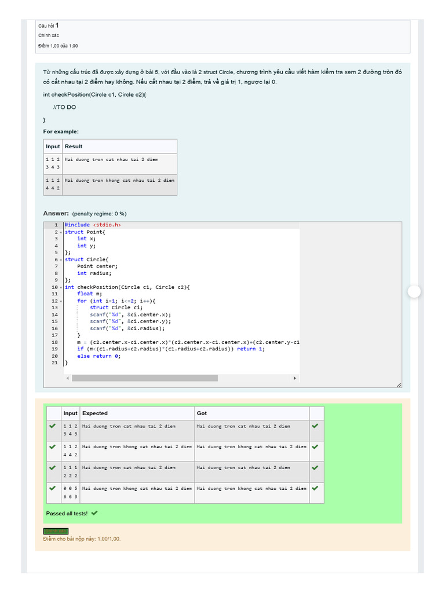Click the third test row's left checkmark
The height and width of the screenshot is (593, 445).
click(x=53, y=467)
